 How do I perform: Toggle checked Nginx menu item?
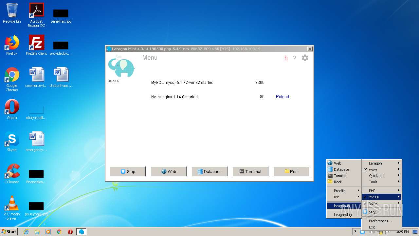coord(382,203)
